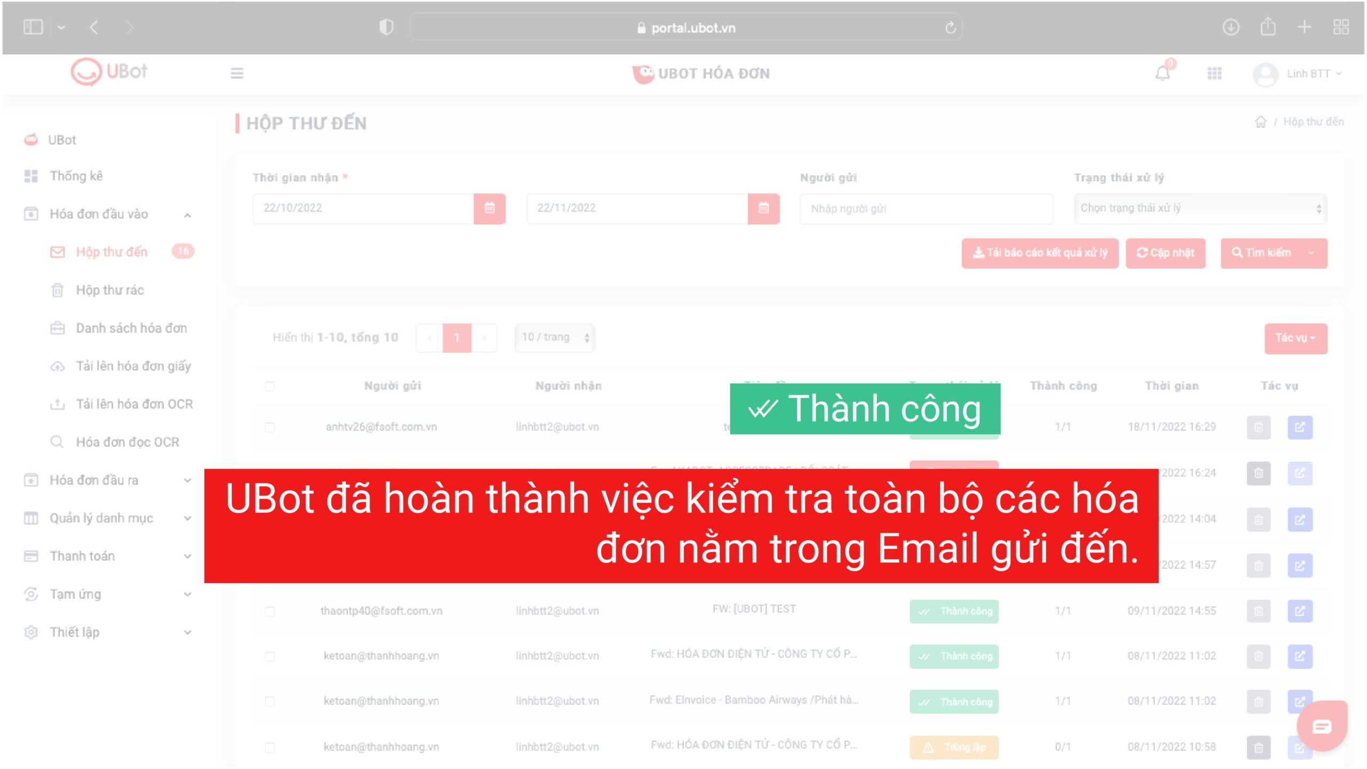
Task: Open the end date calendar picker
Action: (x=763, y=208)
